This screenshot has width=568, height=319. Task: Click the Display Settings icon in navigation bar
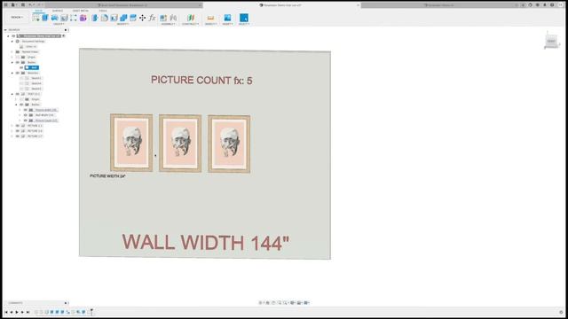(293, 303)
